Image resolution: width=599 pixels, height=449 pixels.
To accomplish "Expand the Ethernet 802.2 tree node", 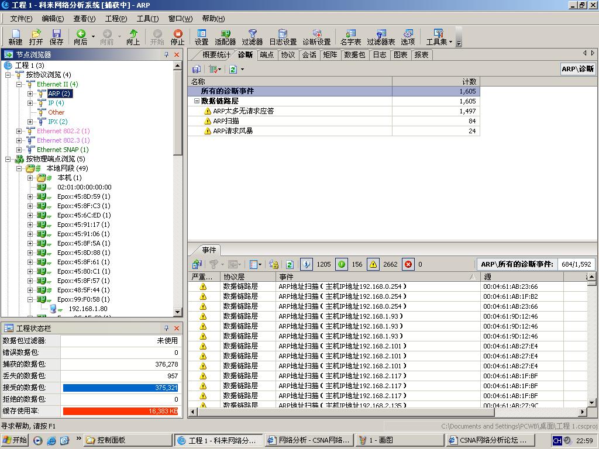I will pyautogui.click(x=19, y=131).
